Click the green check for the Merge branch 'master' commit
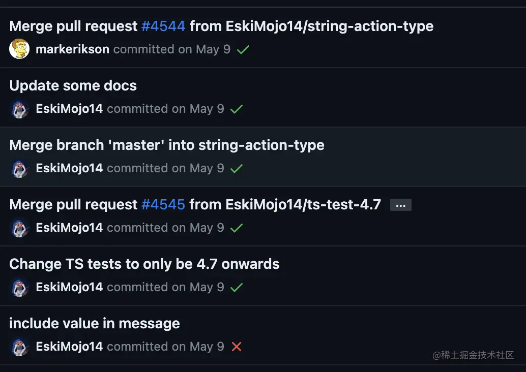The height and width of the screenshot is (372, 526). coord(237,169)
